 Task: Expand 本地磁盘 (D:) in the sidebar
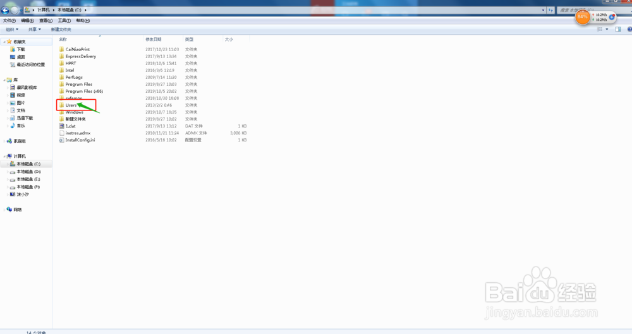tap(7, 172)
